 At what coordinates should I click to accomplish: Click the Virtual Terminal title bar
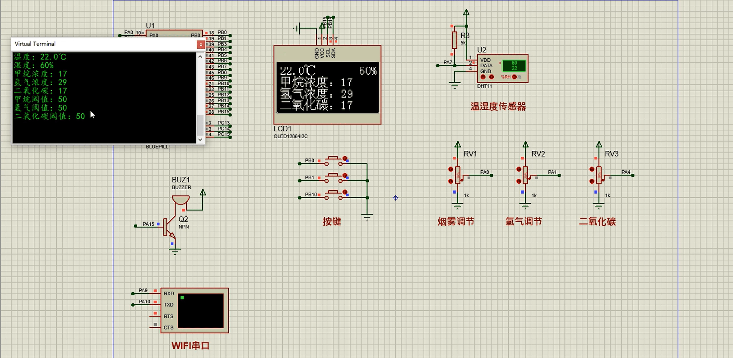(104, 44)
